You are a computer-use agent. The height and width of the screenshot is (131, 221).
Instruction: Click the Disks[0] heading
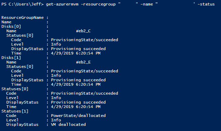(x=11, y=26)
